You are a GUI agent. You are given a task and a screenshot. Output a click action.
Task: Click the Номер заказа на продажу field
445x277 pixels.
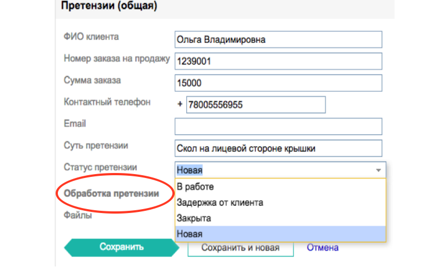click(x=279, y=61)
